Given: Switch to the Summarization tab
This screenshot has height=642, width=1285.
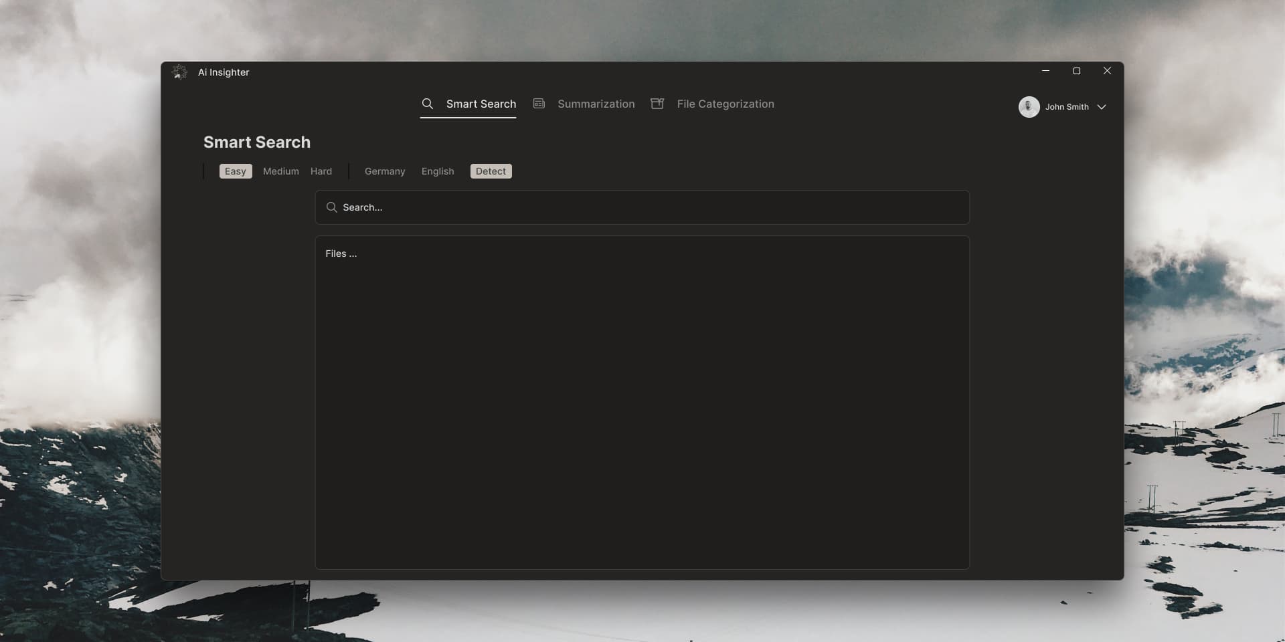Looking at the screenshot, I should click(596, 104).
